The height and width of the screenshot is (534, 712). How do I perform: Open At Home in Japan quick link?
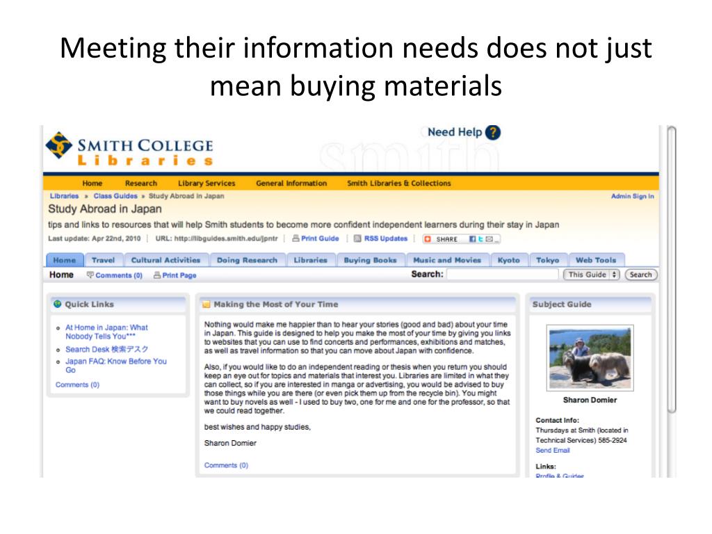click(106, 332)
